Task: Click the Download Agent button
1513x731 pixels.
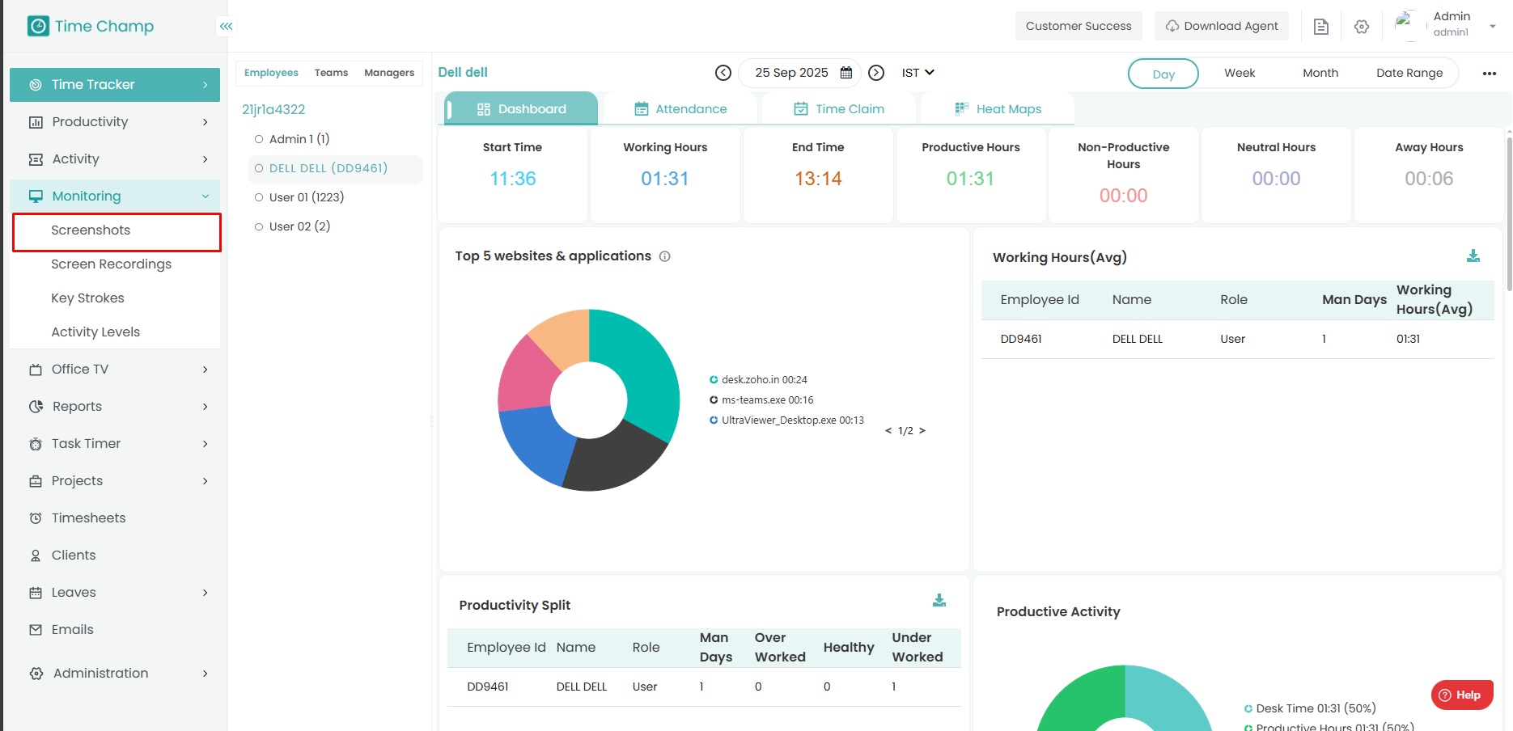Action: [x=1222, y=26]
